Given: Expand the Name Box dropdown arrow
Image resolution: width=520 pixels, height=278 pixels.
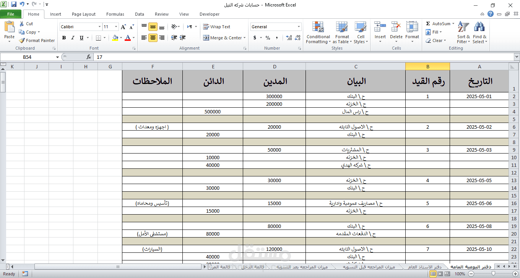Looking at the screenshot, I should [x=58, y=57].
